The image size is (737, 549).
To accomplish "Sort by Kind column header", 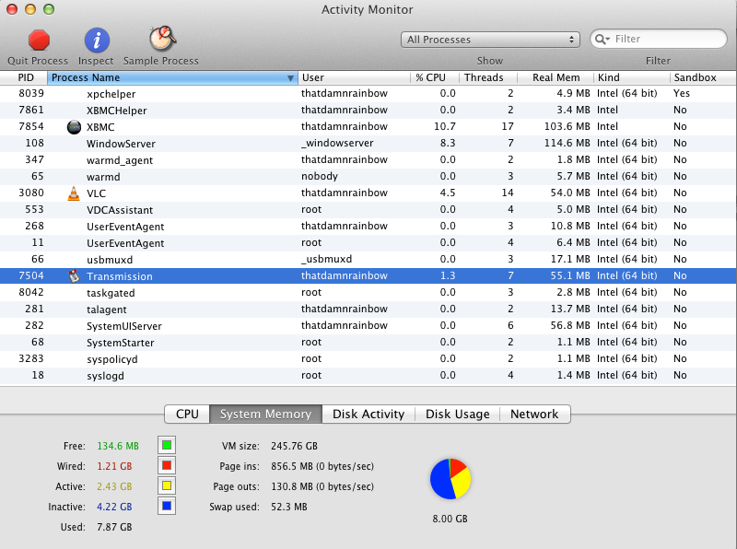I will click(x=632, y=77).
